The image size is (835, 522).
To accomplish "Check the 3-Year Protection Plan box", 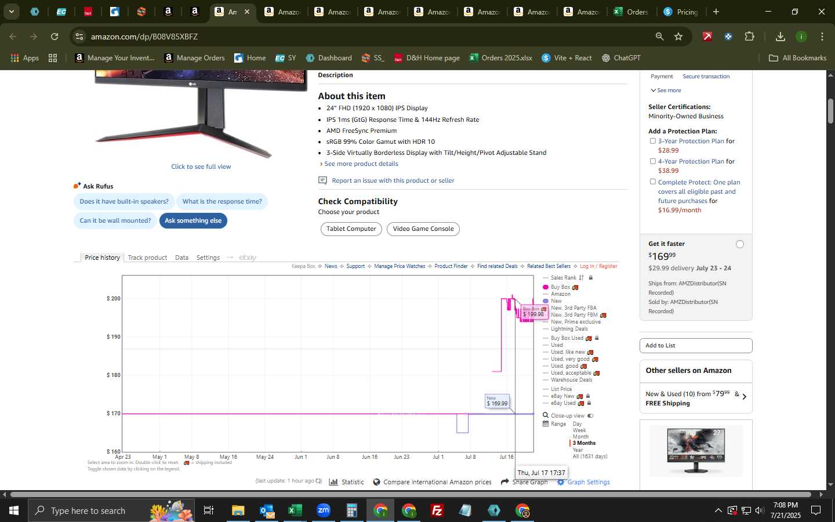I will pyautogui.click(x=653, y=141).
